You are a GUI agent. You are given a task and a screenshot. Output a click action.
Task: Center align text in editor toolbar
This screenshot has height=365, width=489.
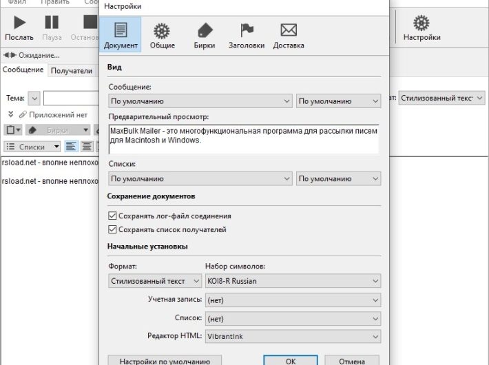coord(87,146)
